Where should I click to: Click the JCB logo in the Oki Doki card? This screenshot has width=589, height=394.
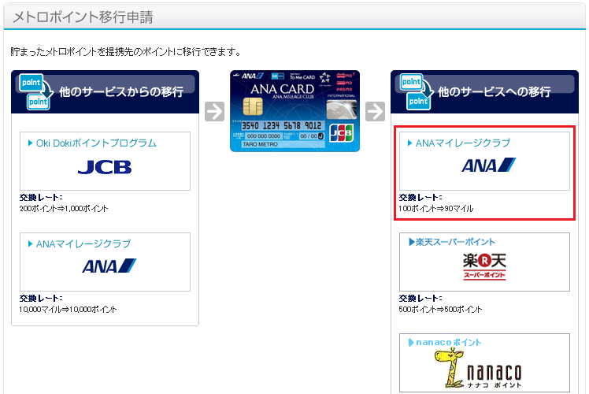(x=105, y=167)
